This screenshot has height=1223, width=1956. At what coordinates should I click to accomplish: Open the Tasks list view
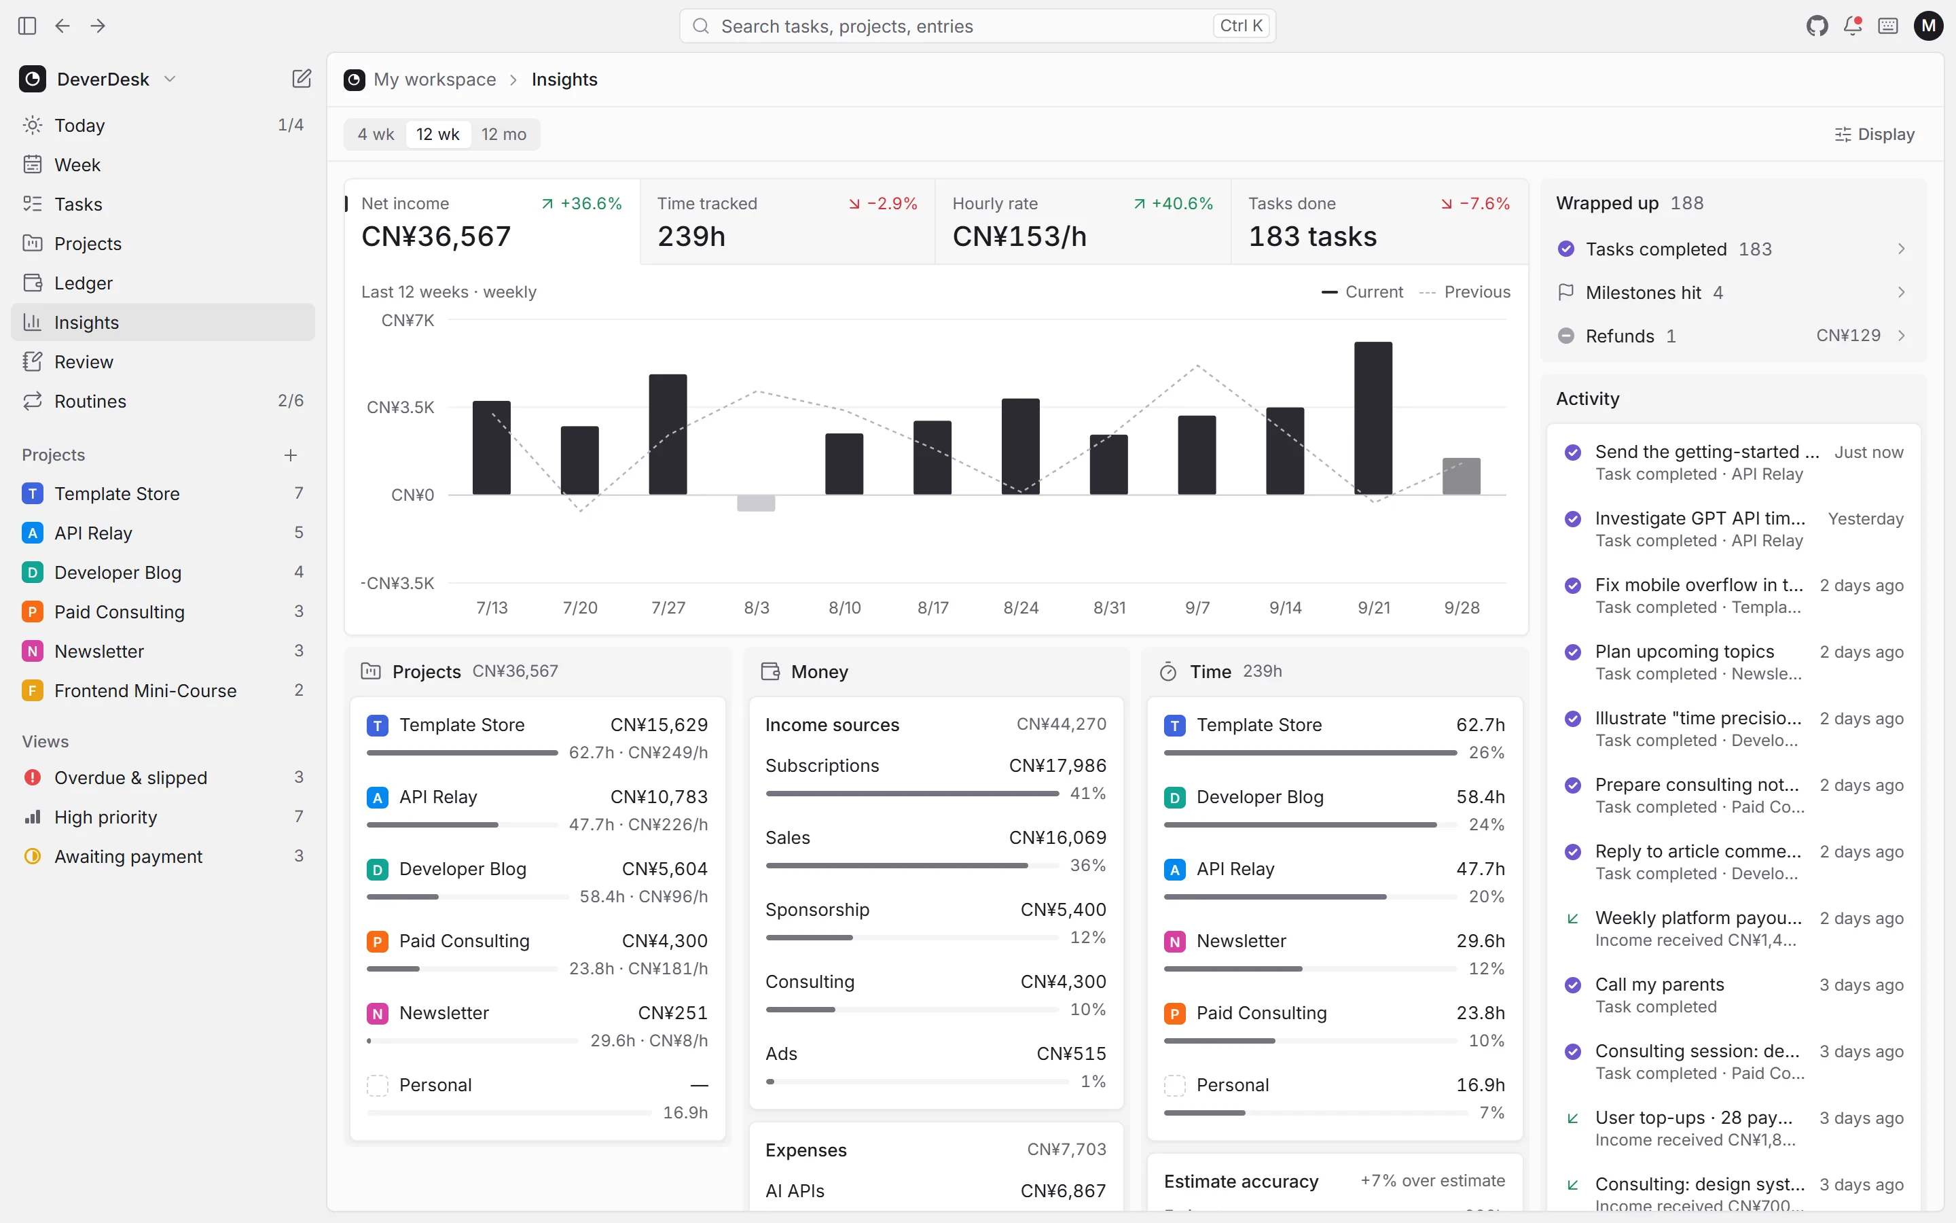[162, 204]
